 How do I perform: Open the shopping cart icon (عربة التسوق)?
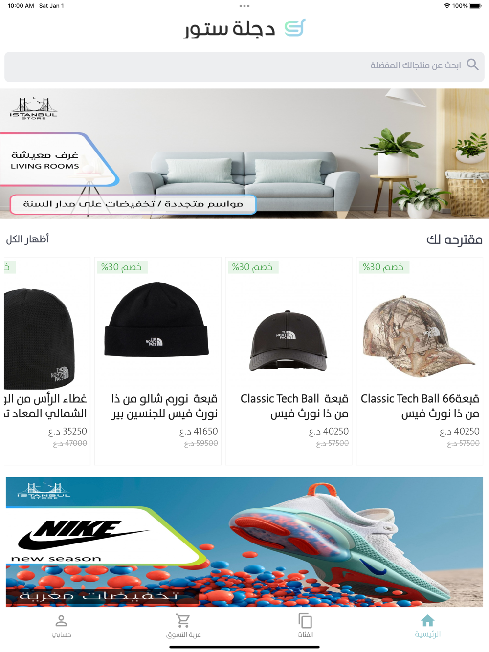click(183, 621)
